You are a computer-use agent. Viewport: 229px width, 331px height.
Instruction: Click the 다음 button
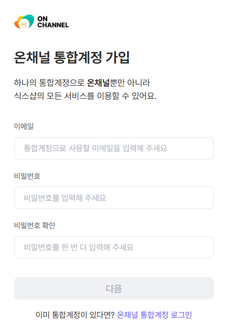[x=114, y=288]
